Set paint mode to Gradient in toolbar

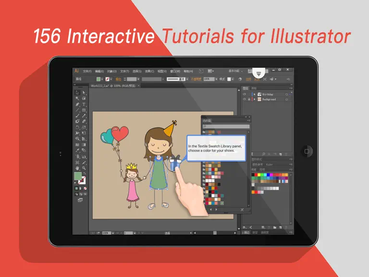click(x=81, y=189)
